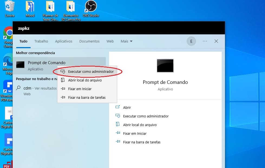The width and height of the screenshot is (265, 168).
Task: Select Executar como administrador in context menu
Action: (x=91, y=71)
